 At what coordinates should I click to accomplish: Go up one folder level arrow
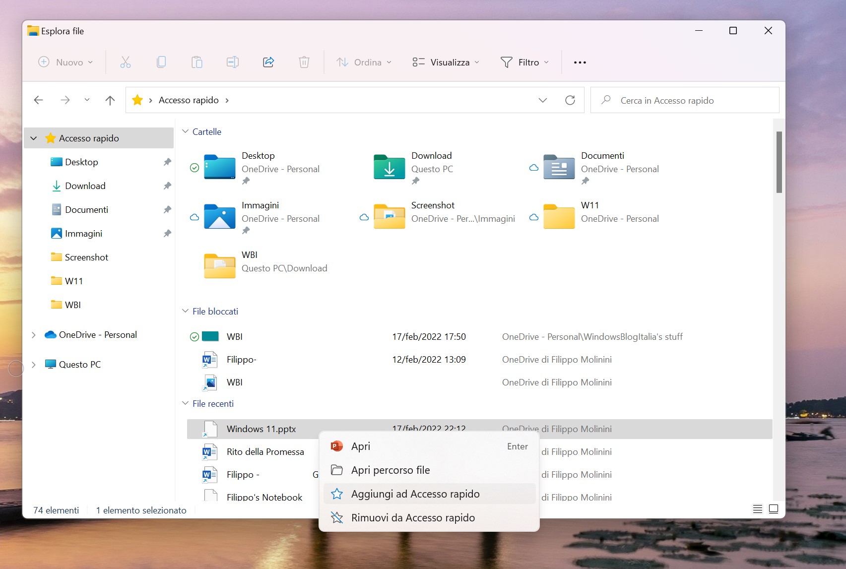[x=110, y=100]
